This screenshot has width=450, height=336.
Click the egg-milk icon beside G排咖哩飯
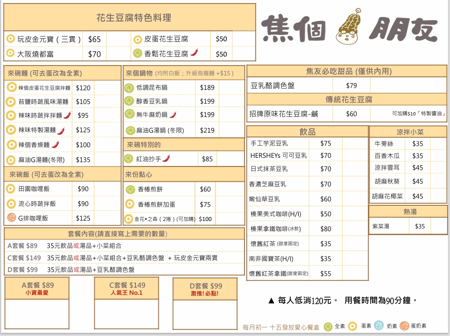coord(11,217)
